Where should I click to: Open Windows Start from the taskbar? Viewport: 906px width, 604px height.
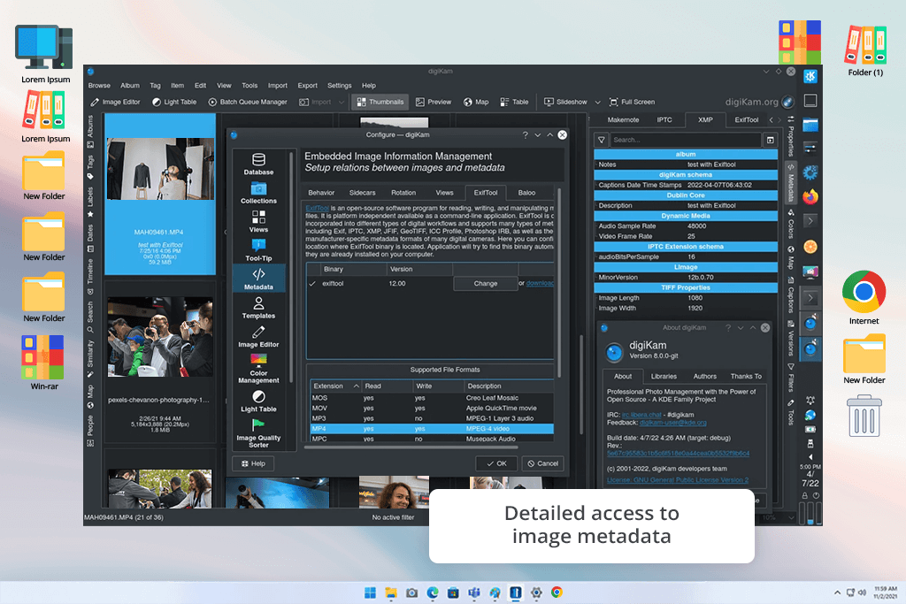371,593
